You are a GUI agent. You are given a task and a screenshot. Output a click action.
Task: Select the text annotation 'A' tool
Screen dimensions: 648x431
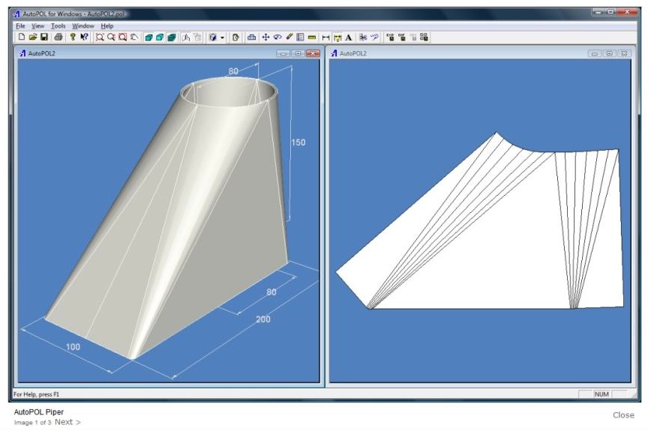click(x=349, y=37)
